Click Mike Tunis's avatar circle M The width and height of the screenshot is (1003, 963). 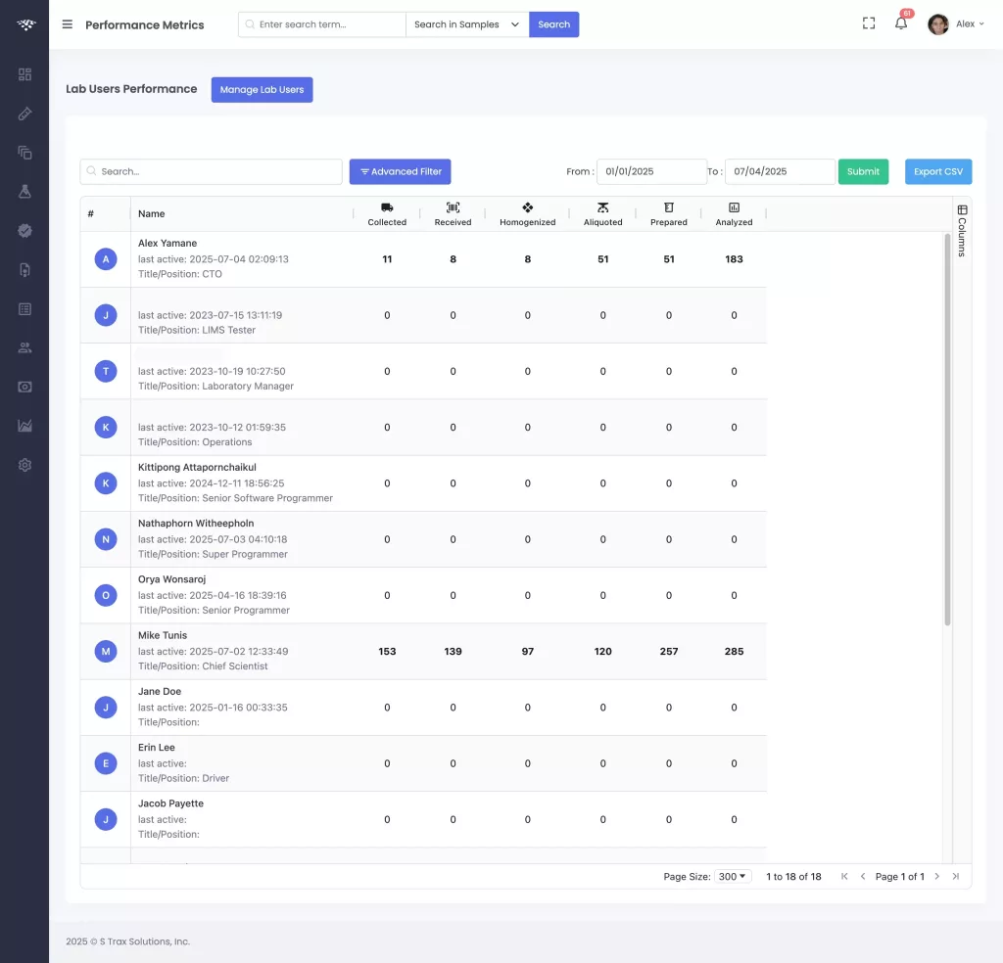coord(106,652)
